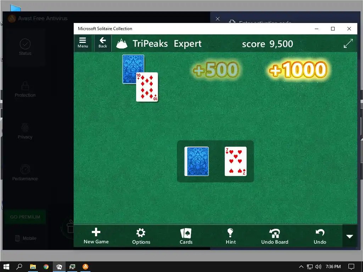Open Protection in the Avast window sidebar
363x272 pixels.
(x=25, y=89)
